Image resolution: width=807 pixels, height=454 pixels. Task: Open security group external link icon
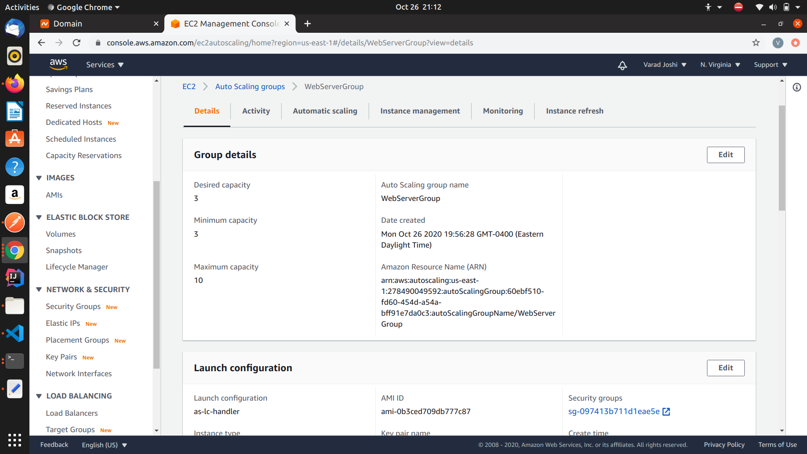[666, 412]
